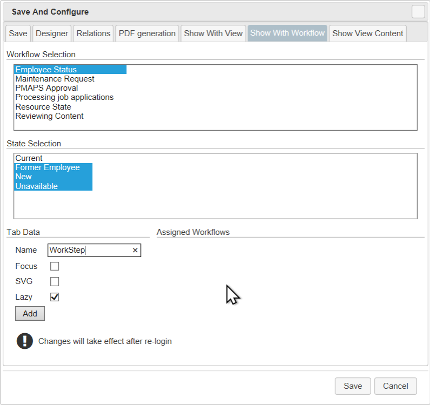Select Maintenance Request workflow

pyautogui.click(x=55, y=79)
